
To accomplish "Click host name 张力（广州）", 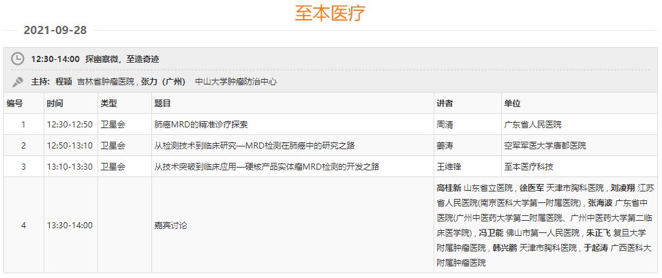I will point(163,82).
